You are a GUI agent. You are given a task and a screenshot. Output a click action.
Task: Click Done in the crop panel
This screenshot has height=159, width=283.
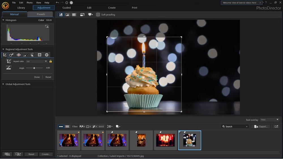pyautogui.click(x=37, y=77)
